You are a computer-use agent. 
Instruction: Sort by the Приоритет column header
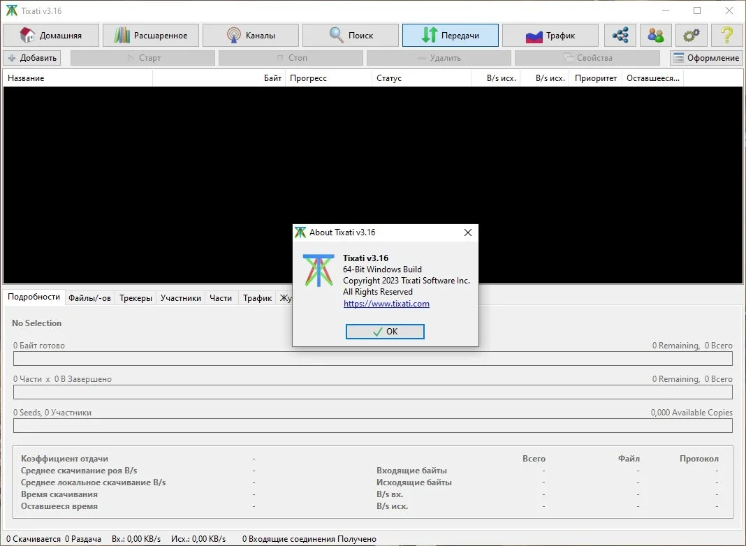tap(596, 78)
